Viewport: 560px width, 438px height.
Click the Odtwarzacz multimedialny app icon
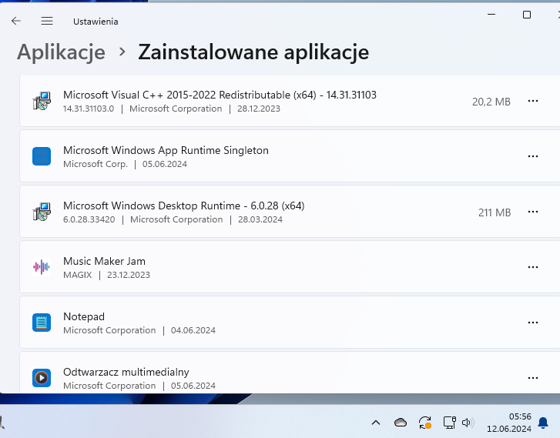[42, 378]
